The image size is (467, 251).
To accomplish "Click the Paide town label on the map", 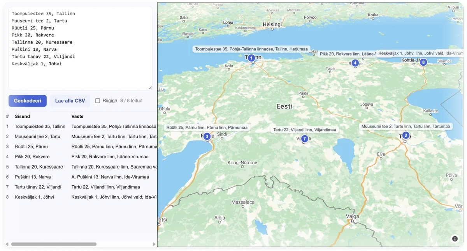I will coord(303,94).
